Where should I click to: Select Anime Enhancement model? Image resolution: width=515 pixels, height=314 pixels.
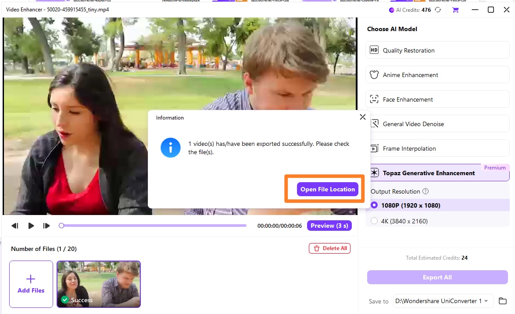tap(437, 75)
